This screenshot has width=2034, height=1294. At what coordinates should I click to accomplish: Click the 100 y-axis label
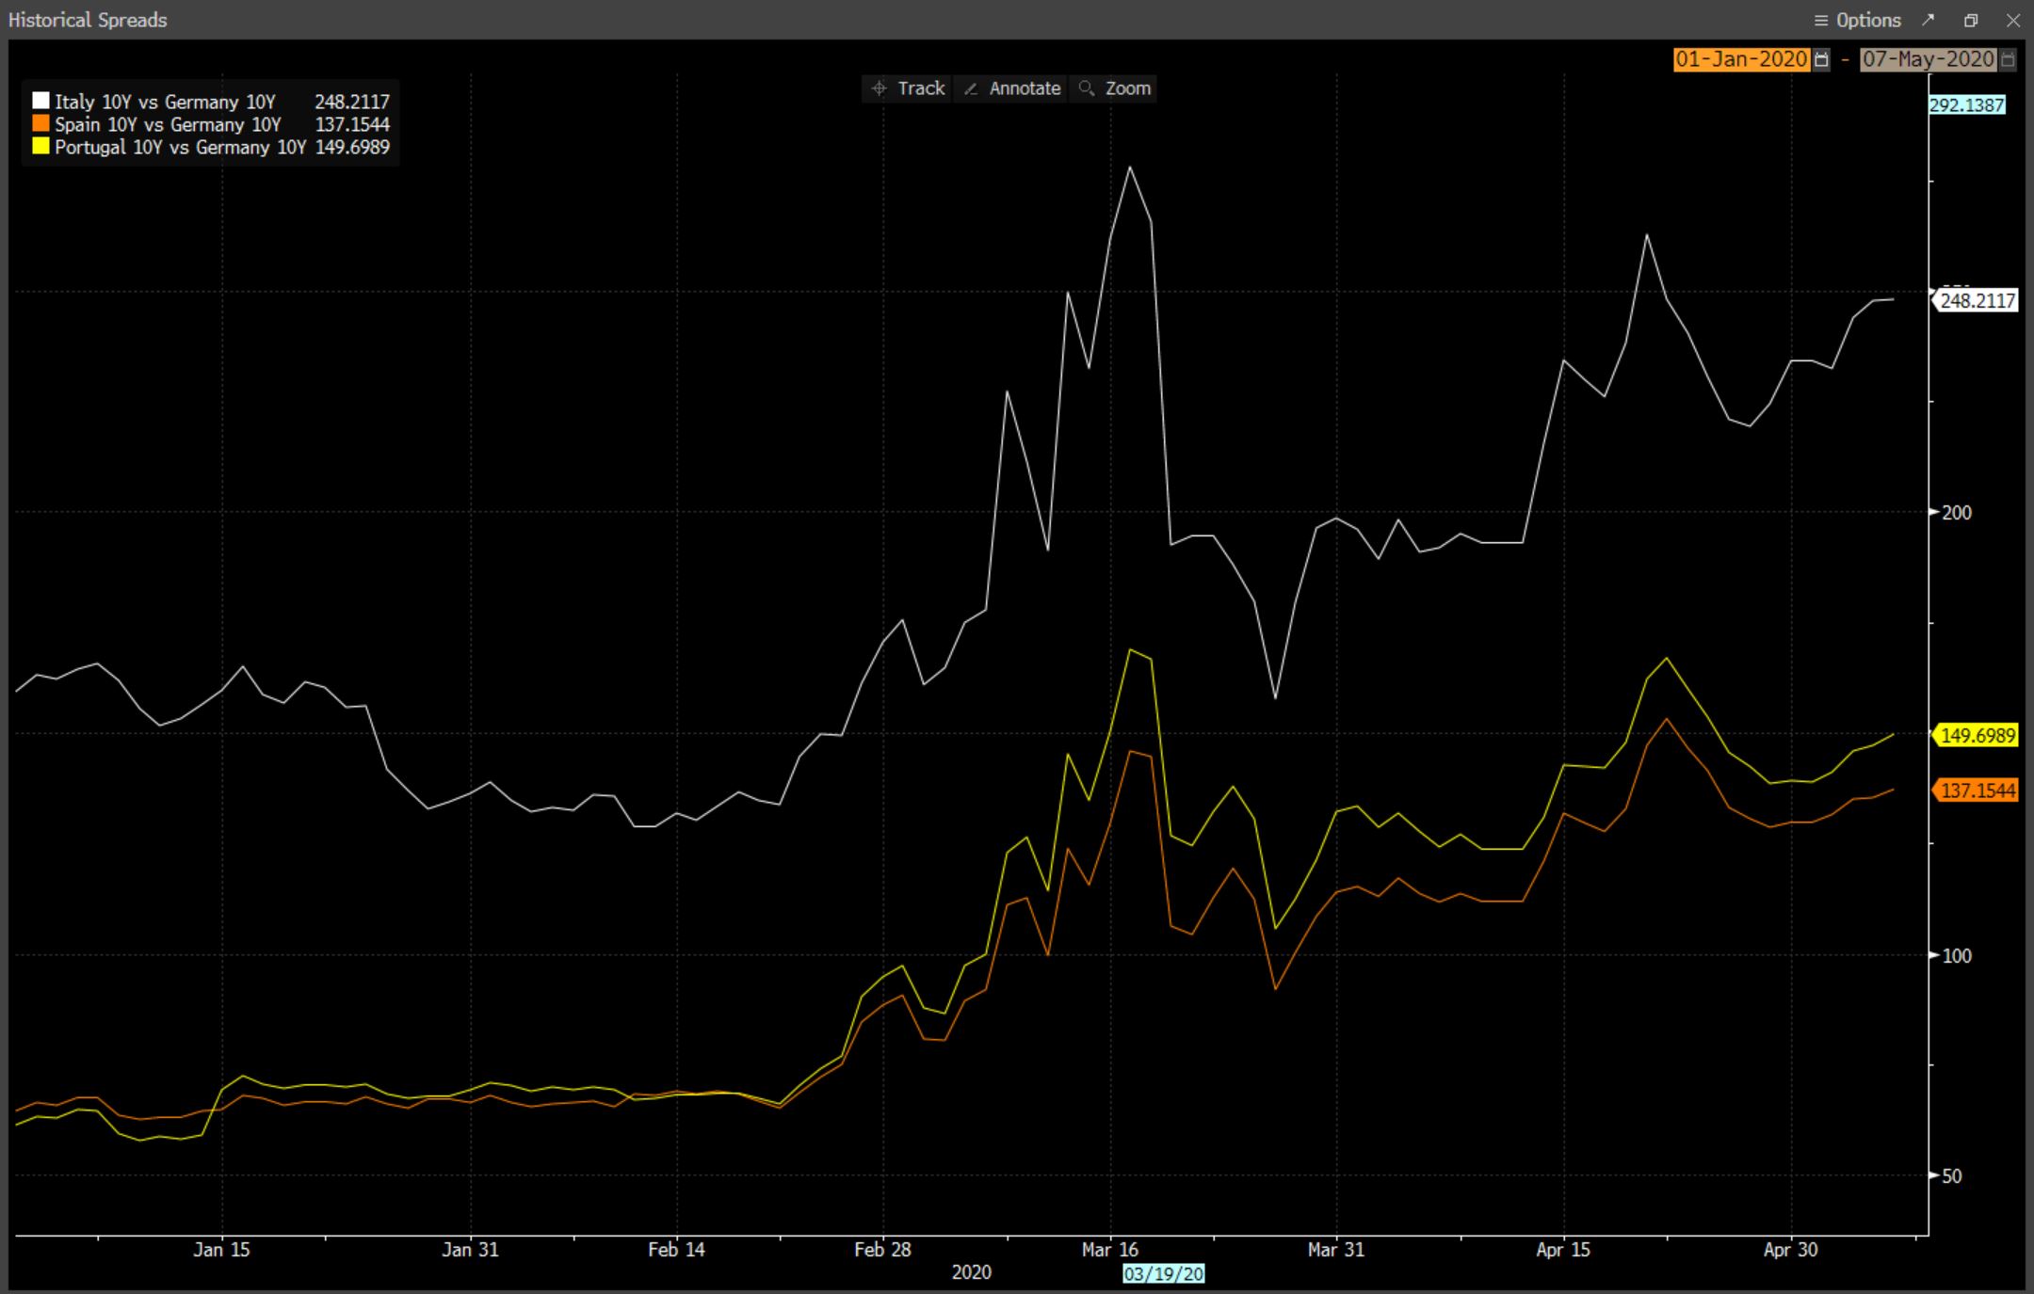(1957, 955)
